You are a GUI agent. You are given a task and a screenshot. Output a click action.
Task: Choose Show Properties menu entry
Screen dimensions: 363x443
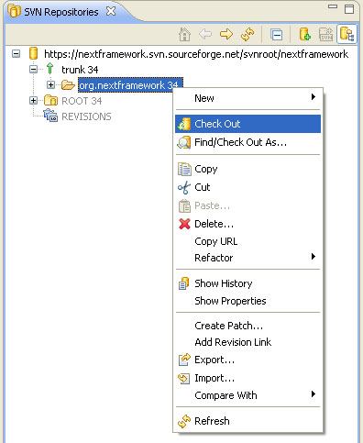tap(248, 301)
